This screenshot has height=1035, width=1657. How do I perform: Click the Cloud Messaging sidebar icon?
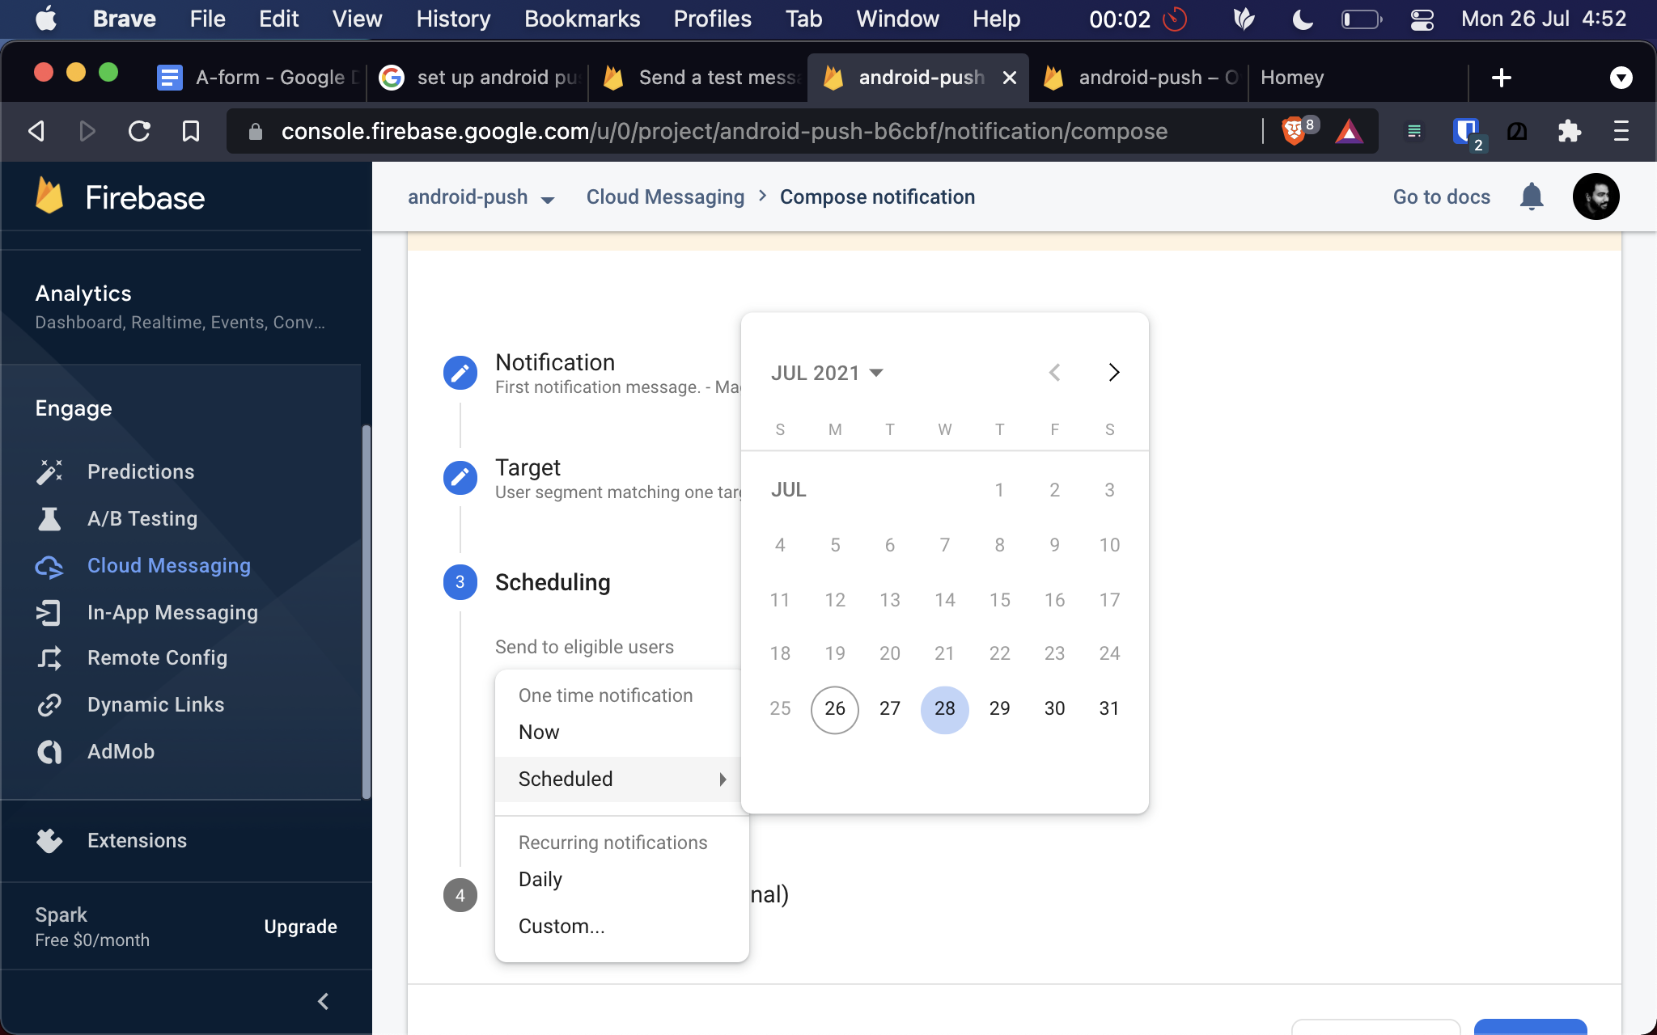pos(48,565)
